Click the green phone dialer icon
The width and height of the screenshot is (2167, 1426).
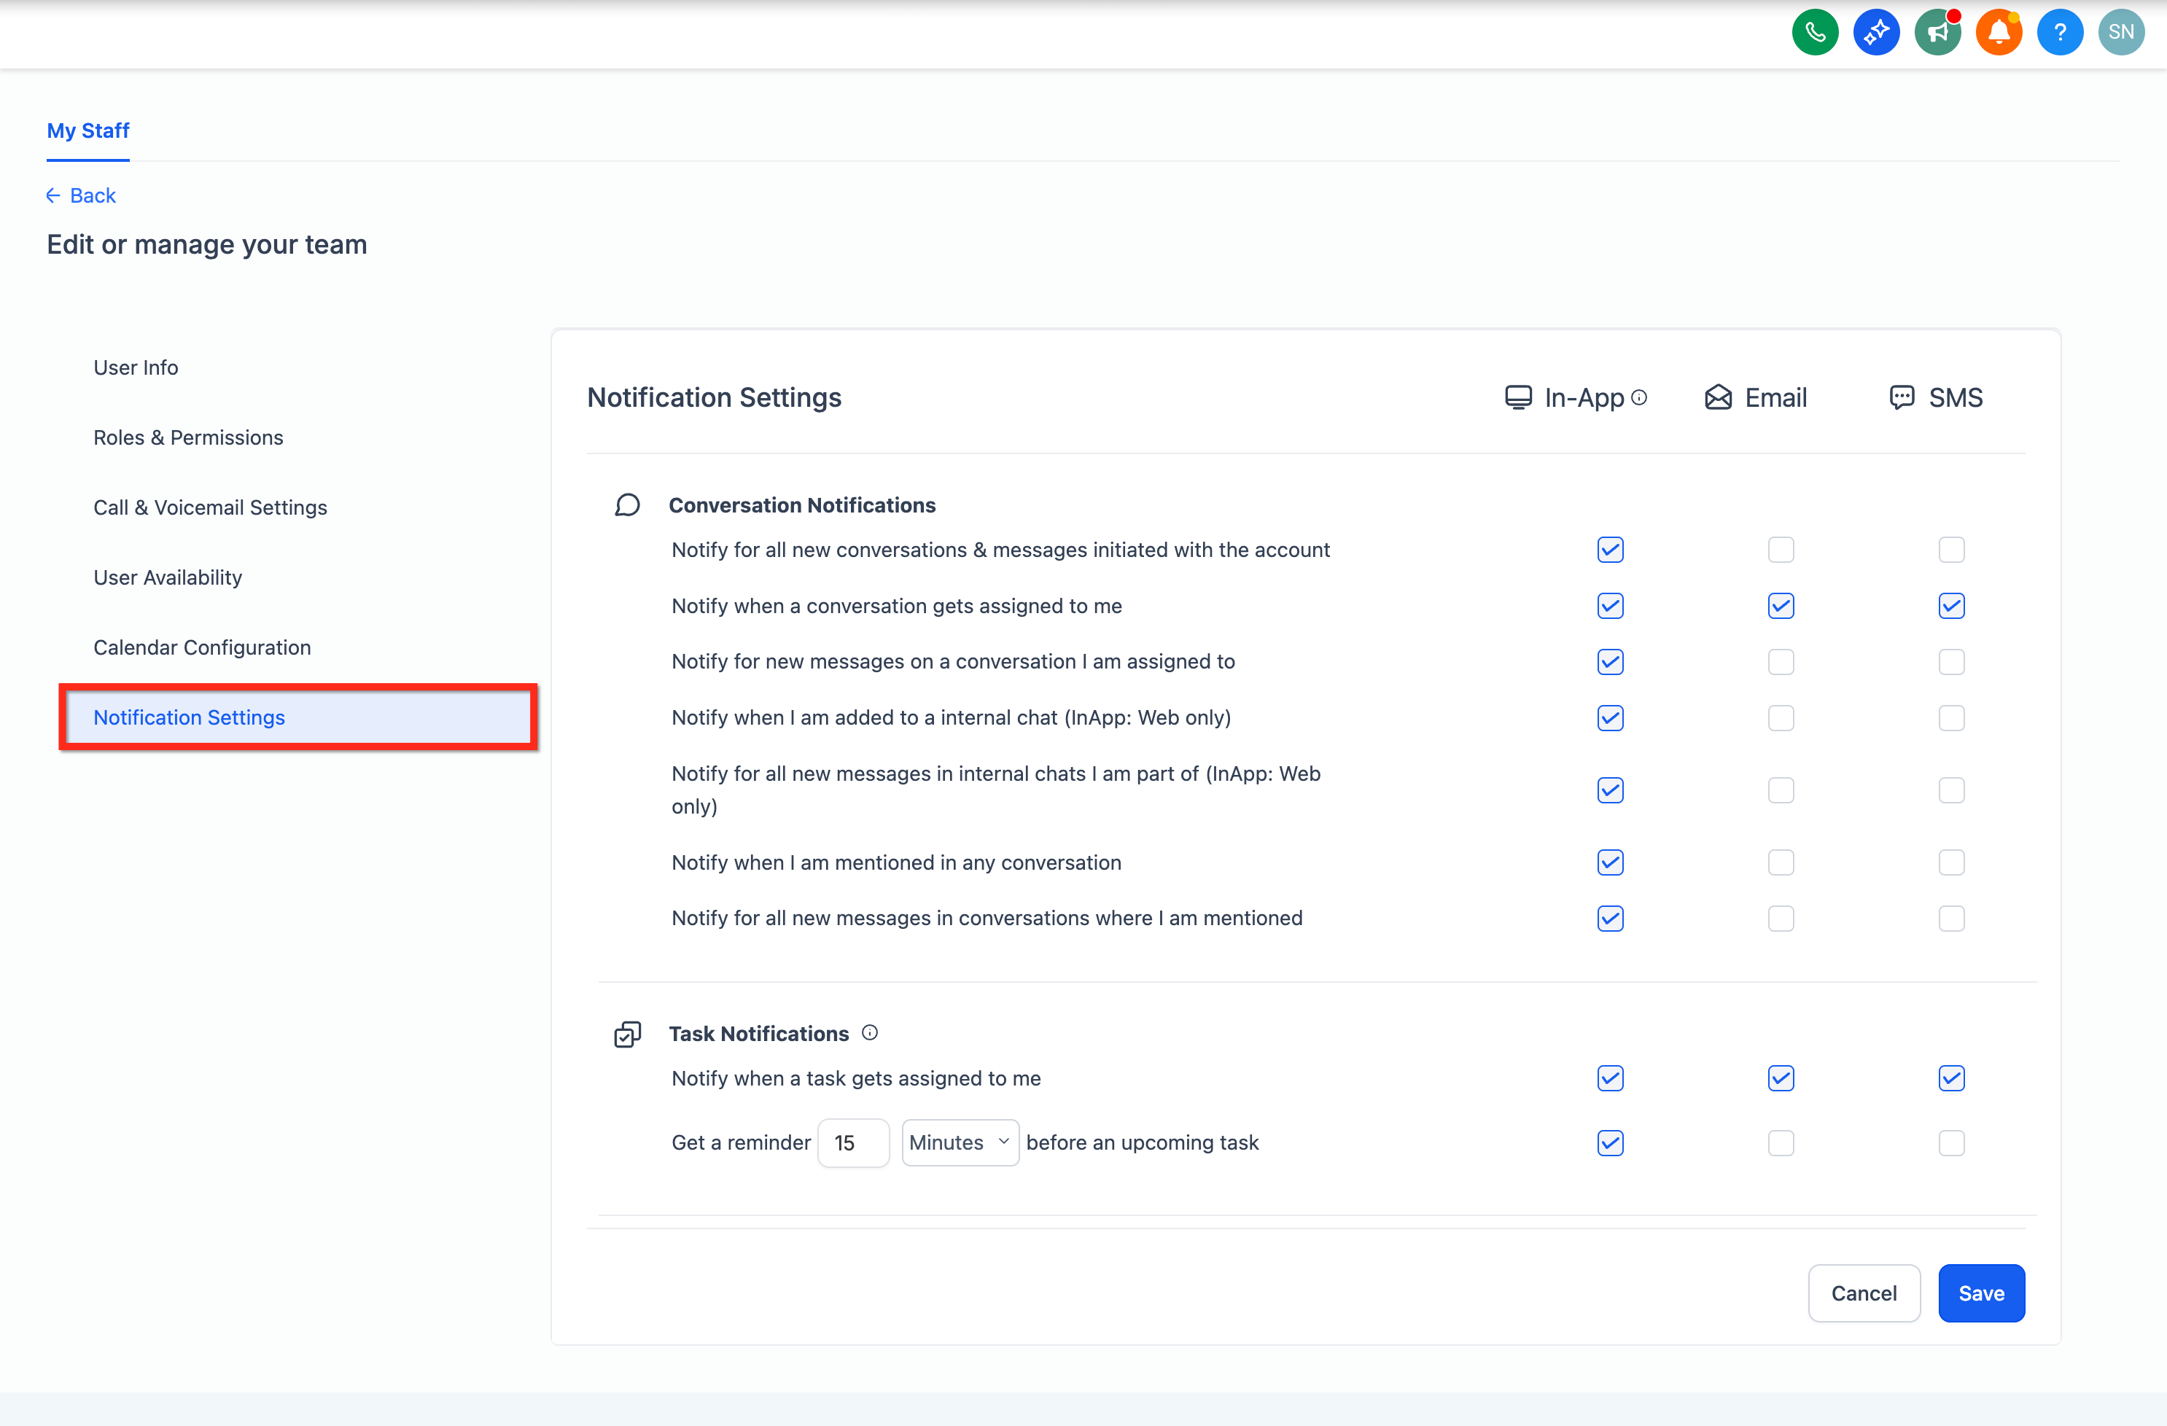pyautogui.click(x=1815, y=33)
